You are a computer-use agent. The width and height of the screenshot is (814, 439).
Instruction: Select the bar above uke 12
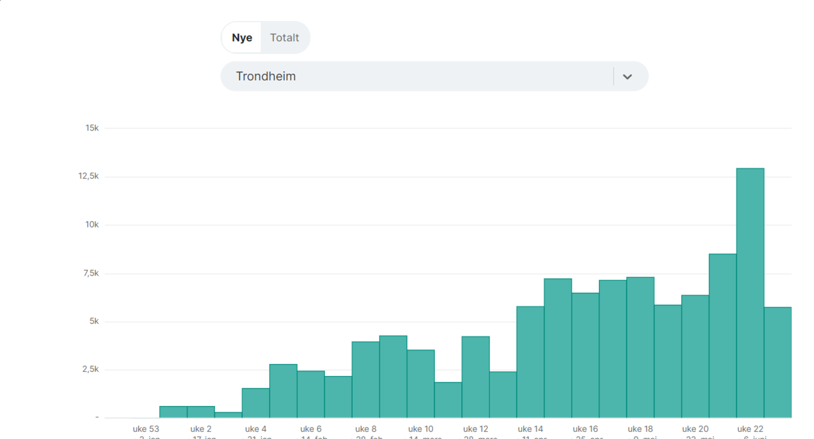[x=476, y=377]
